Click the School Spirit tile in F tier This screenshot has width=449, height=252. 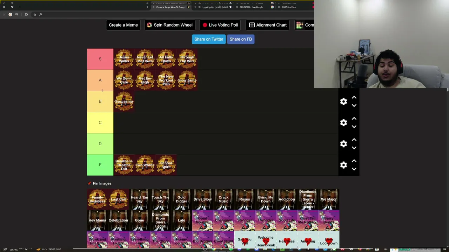(x=166, y=165)
